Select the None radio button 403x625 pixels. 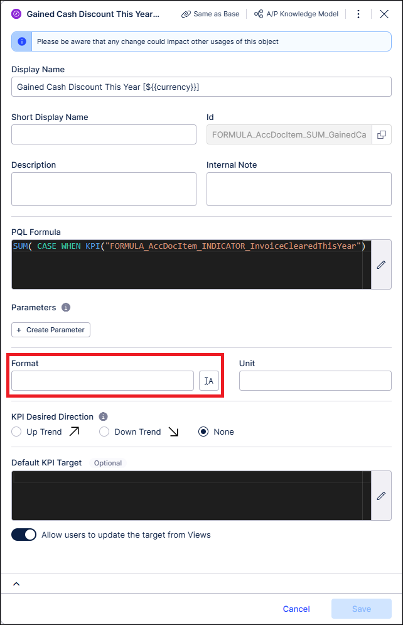(x=203, y=432)
